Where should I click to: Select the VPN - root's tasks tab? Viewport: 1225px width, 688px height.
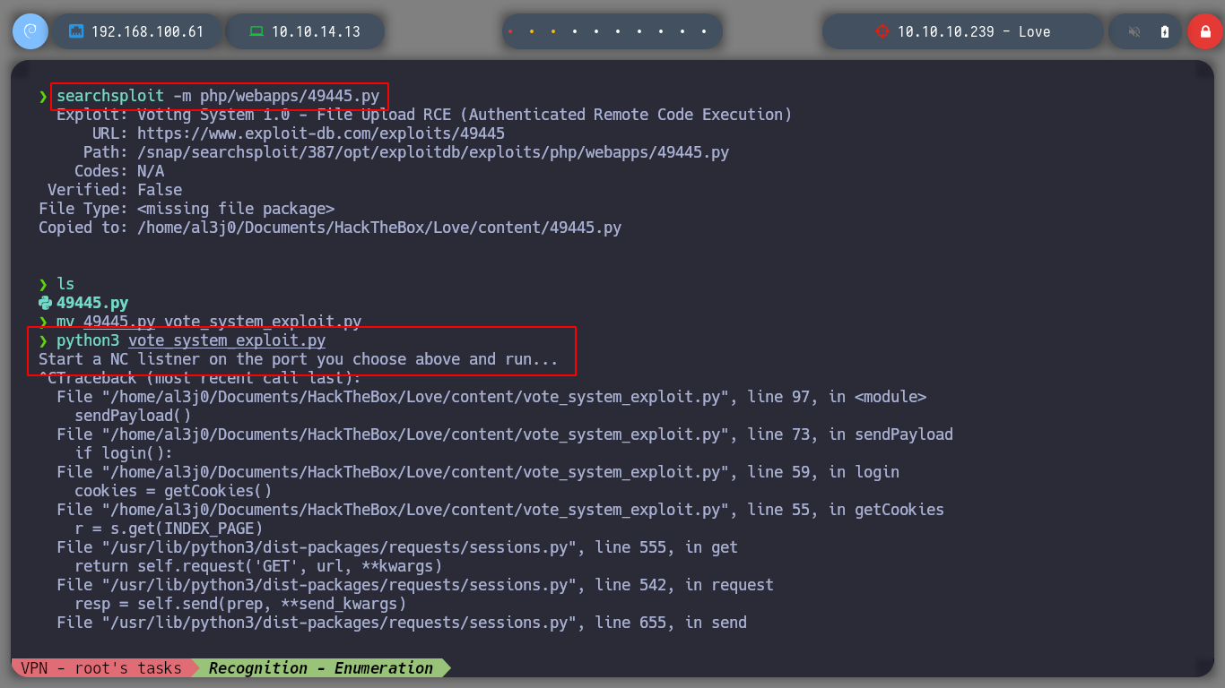100,667
